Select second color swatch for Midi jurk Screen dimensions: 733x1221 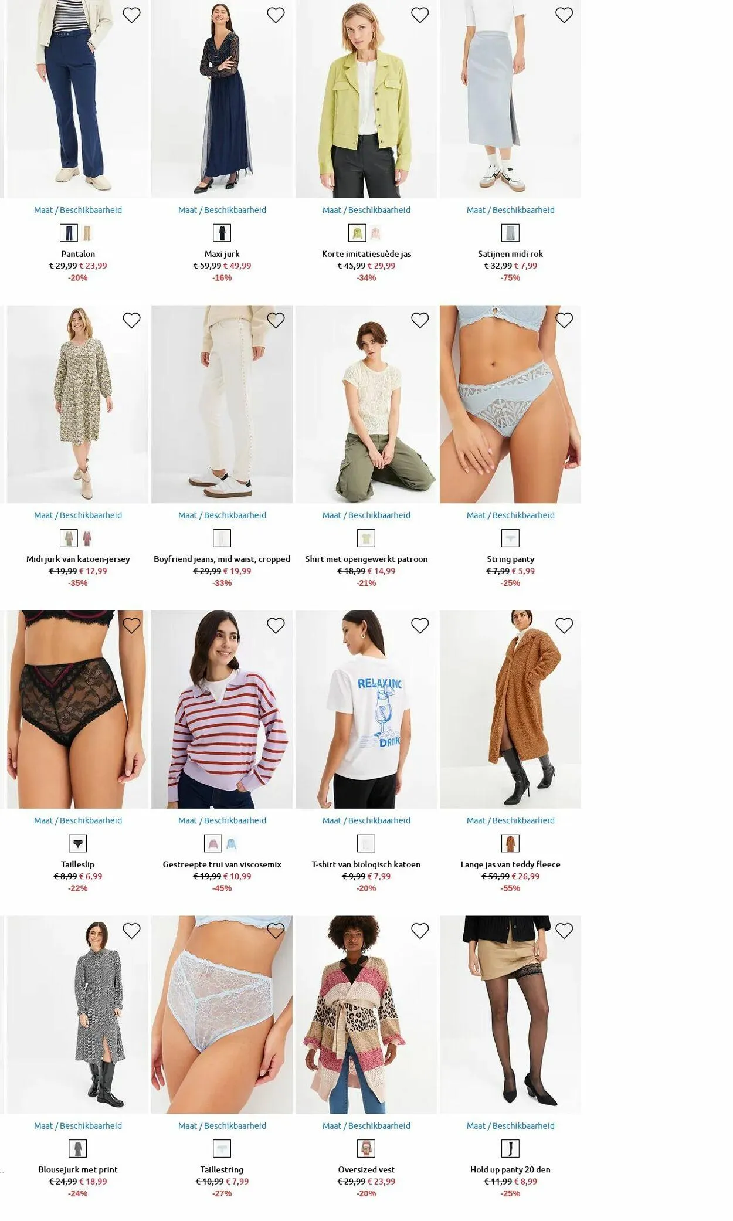pos(87,538)
